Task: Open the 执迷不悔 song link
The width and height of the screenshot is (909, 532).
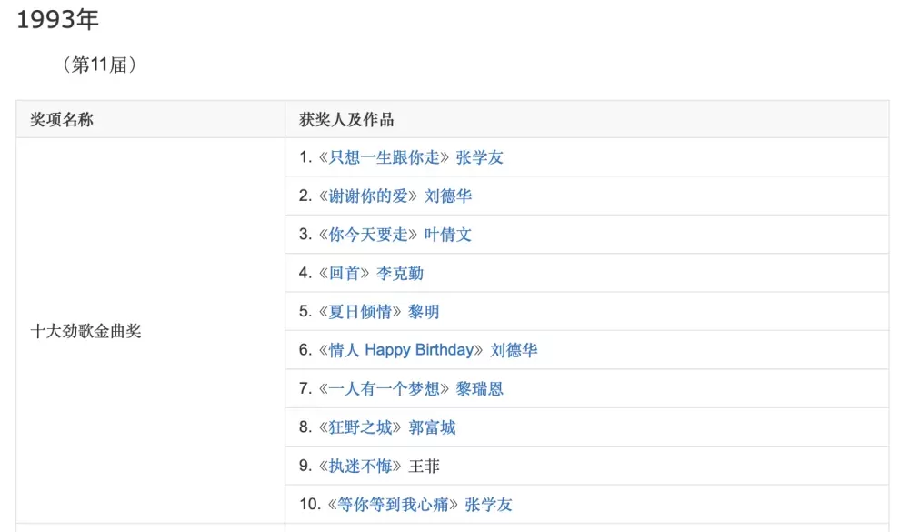Action: tap(360, 466)
